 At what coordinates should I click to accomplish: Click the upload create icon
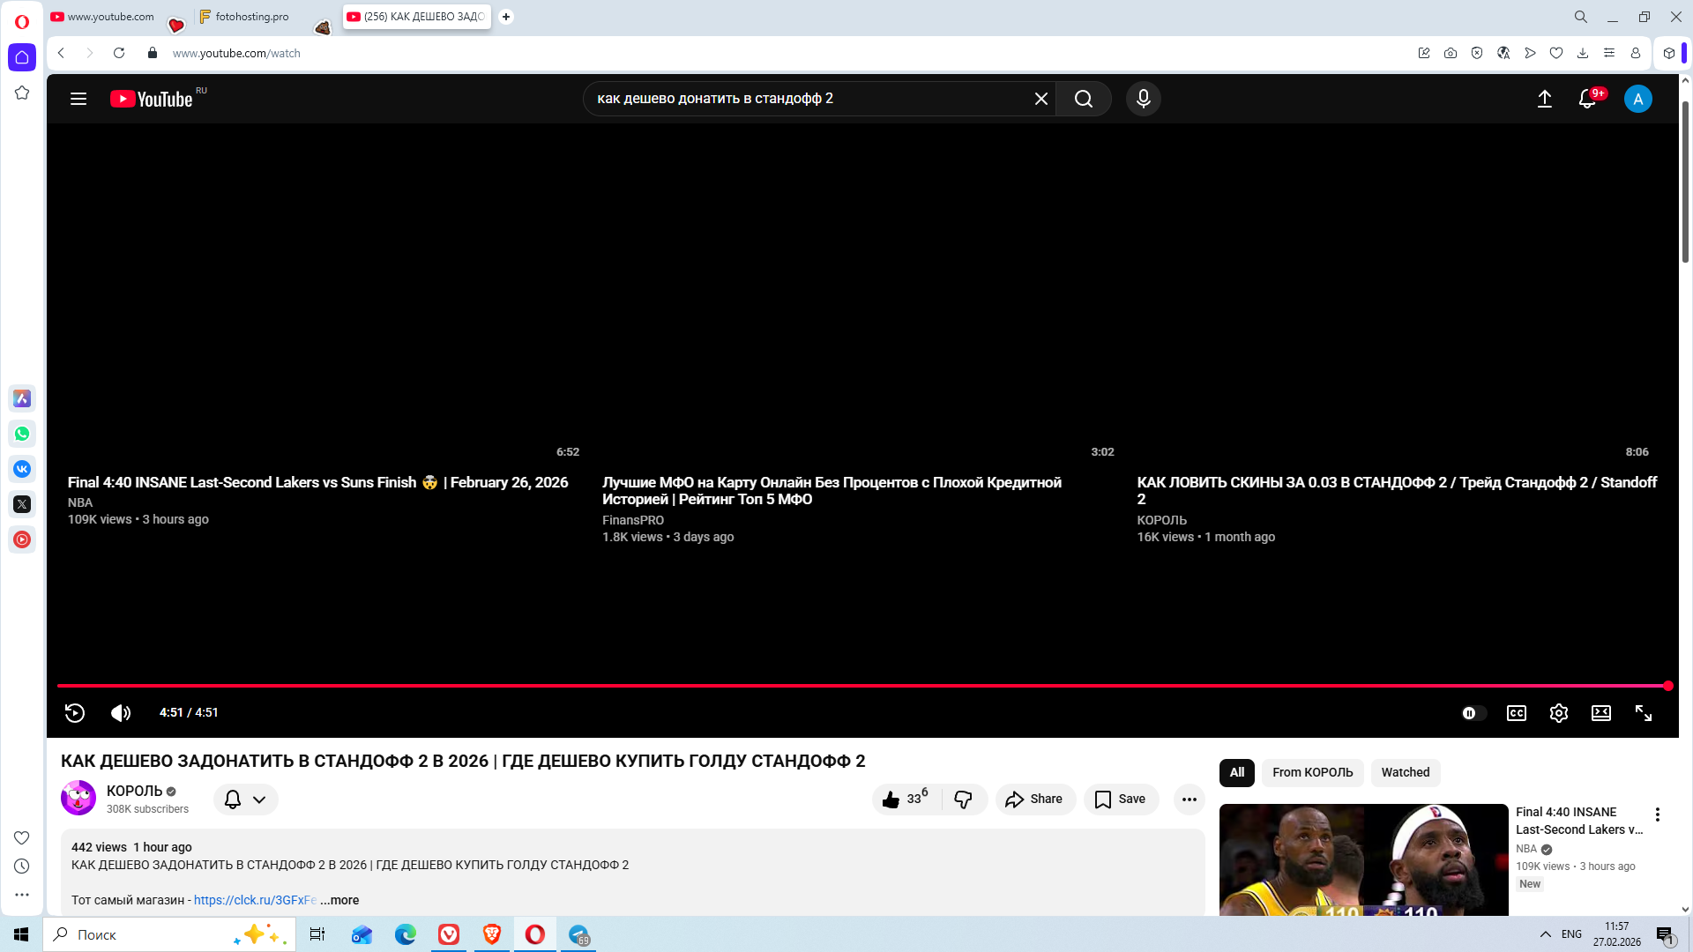pos(1544,99)
